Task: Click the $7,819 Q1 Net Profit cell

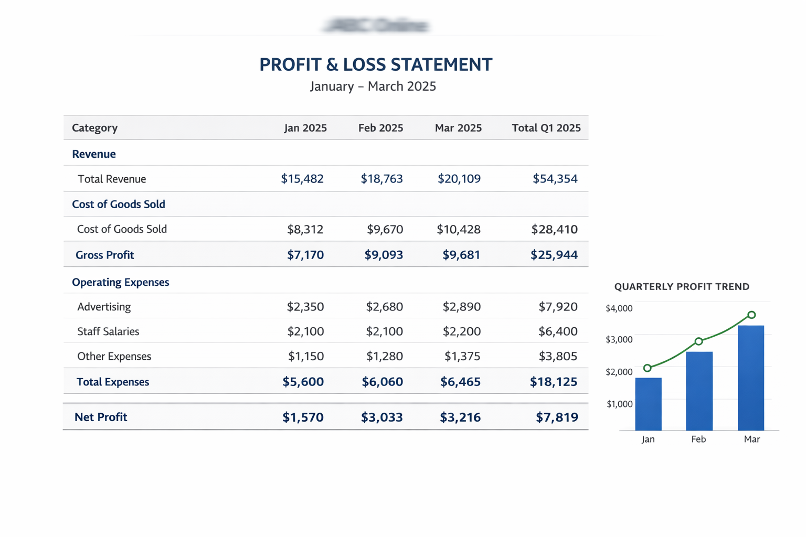Action: 557,417
